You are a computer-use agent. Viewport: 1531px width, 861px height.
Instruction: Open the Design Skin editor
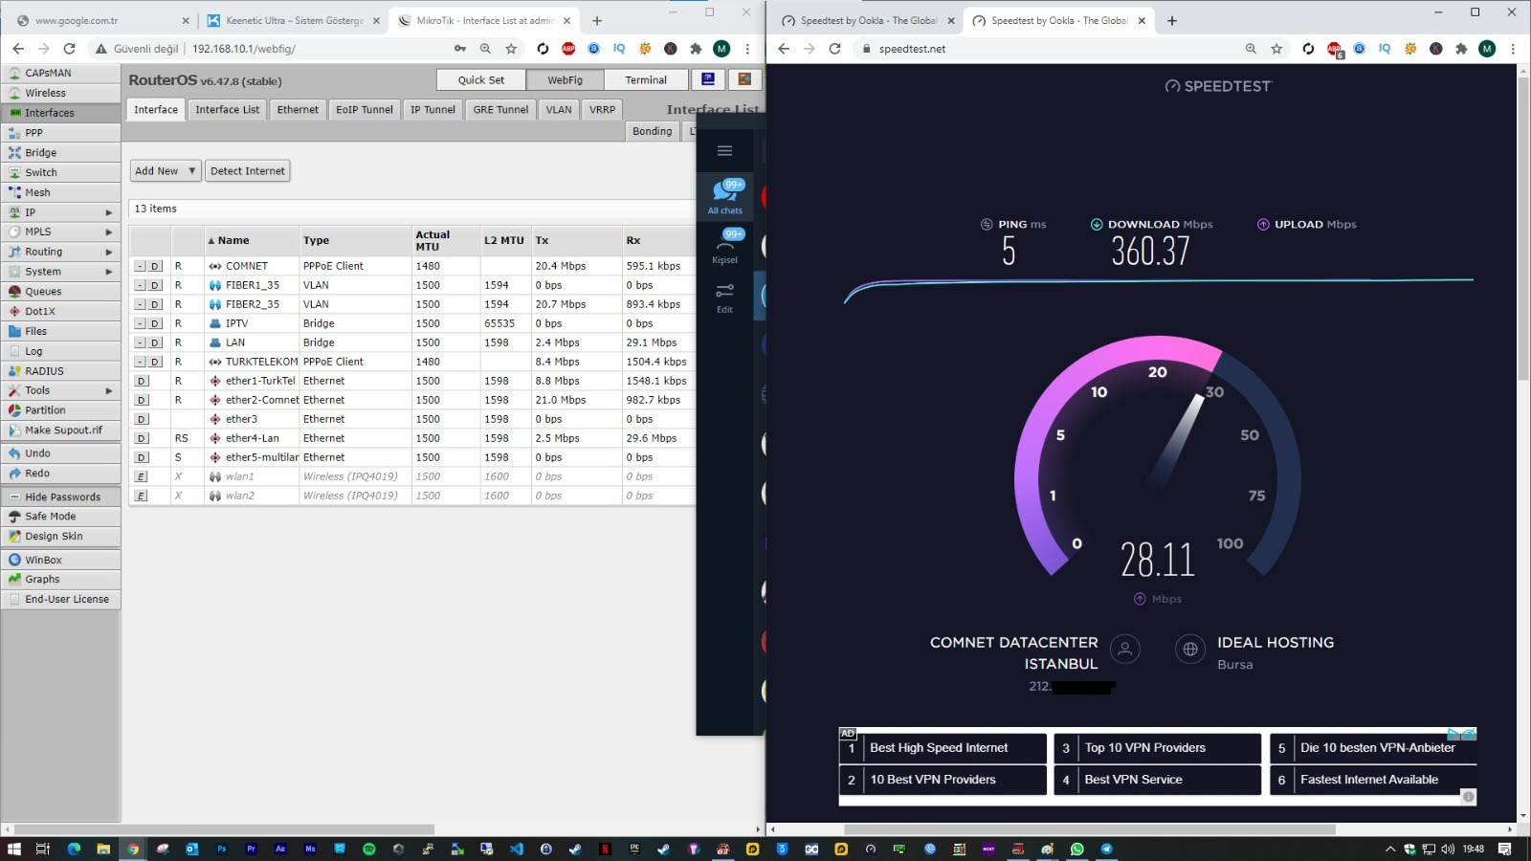coord(60,537)
